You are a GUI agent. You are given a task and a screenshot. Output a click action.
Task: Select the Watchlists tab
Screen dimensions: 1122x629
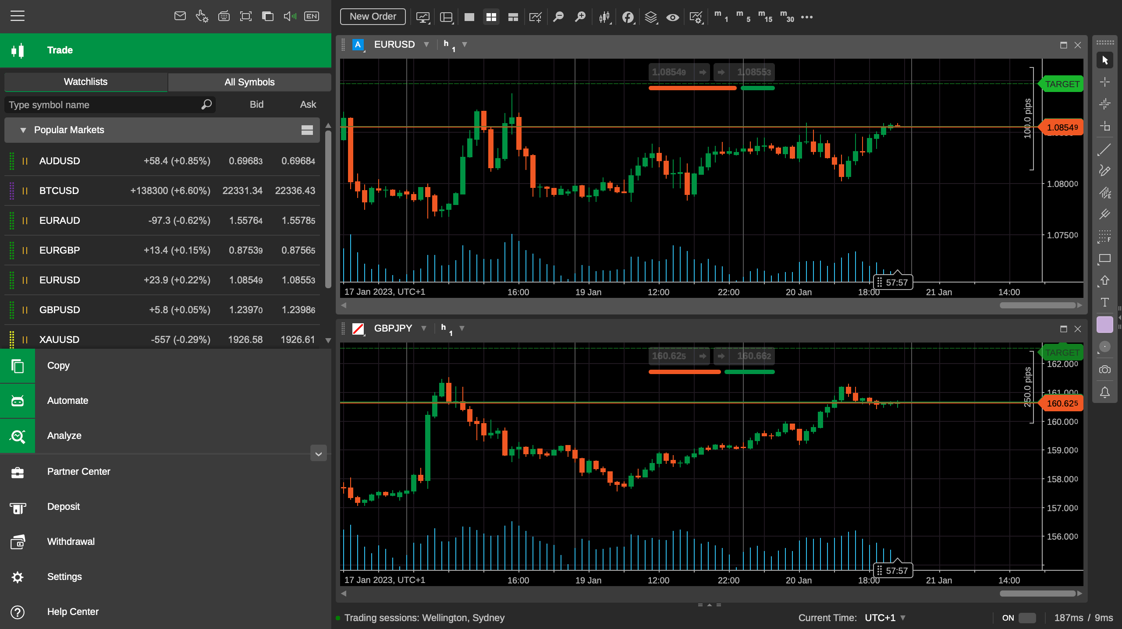pyautogui.click(x=85, y=81)
